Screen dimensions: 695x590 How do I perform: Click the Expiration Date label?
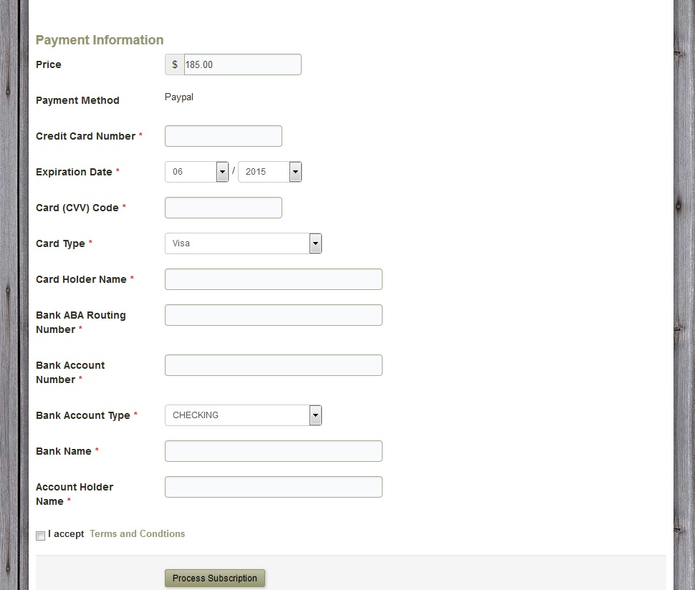[x=74, y=172]
